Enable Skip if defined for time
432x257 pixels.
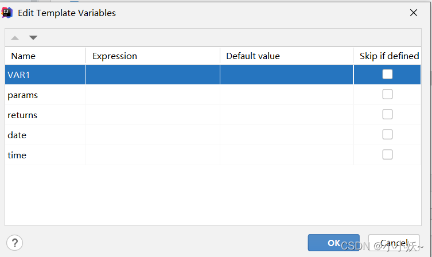click(388, 154)
